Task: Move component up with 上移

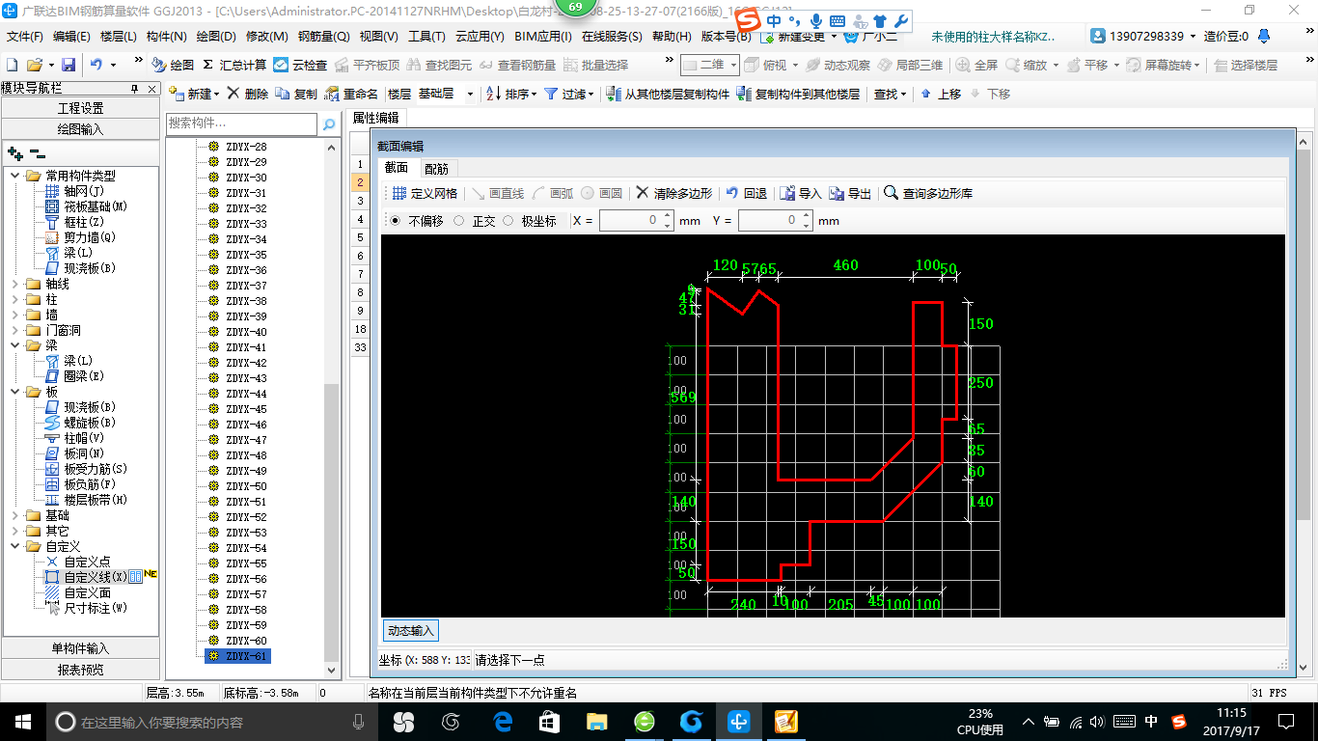Action: [941, 94]
